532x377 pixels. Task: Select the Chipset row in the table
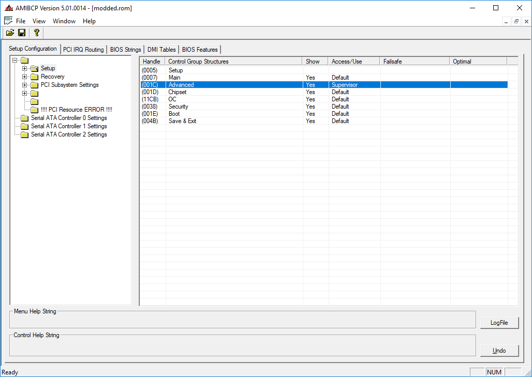(x=324, y=92)
